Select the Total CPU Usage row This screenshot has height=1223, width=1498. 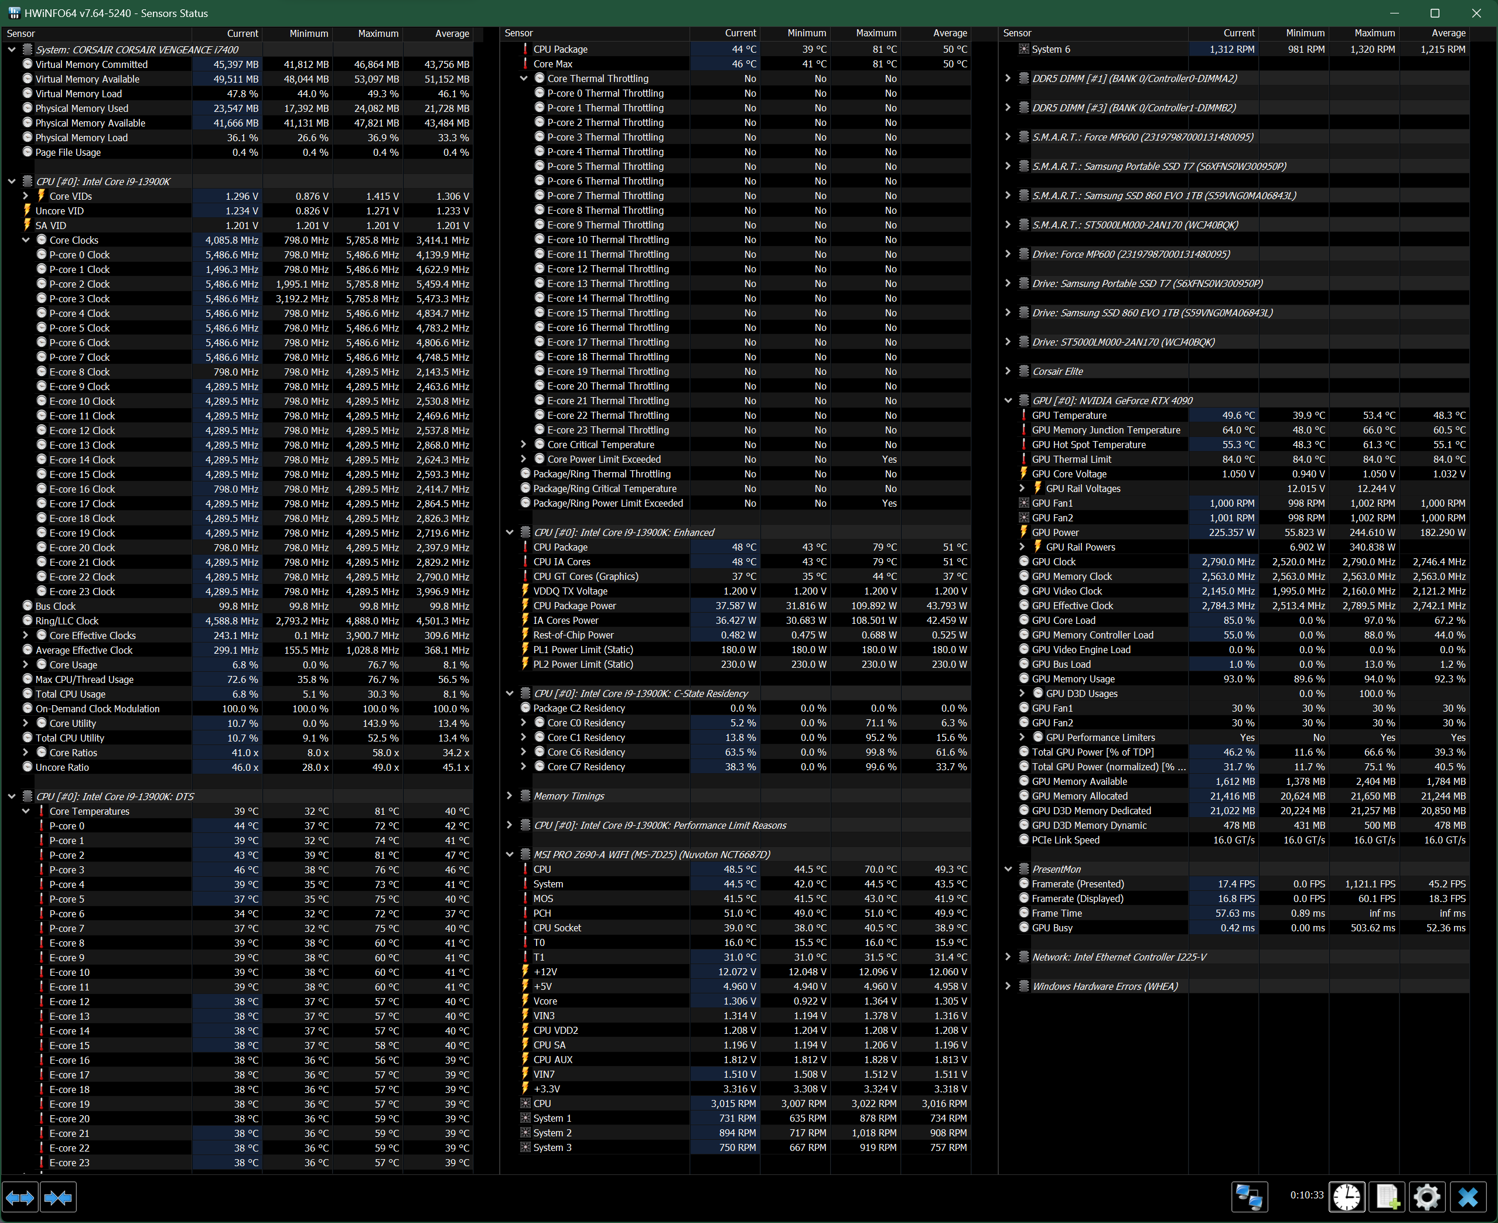point(237,694)
